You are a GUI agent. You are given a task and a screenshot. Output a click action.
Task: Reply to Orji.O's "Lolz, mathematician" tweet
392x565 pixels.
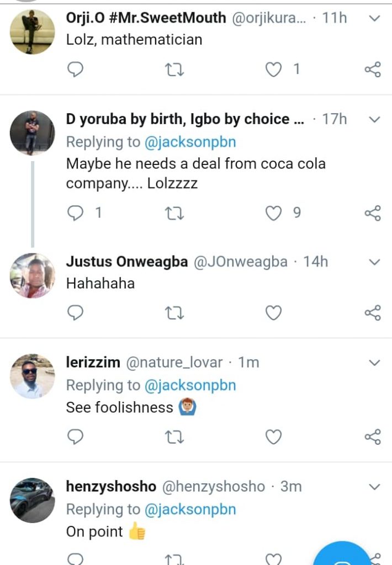[x=75, y=69]
